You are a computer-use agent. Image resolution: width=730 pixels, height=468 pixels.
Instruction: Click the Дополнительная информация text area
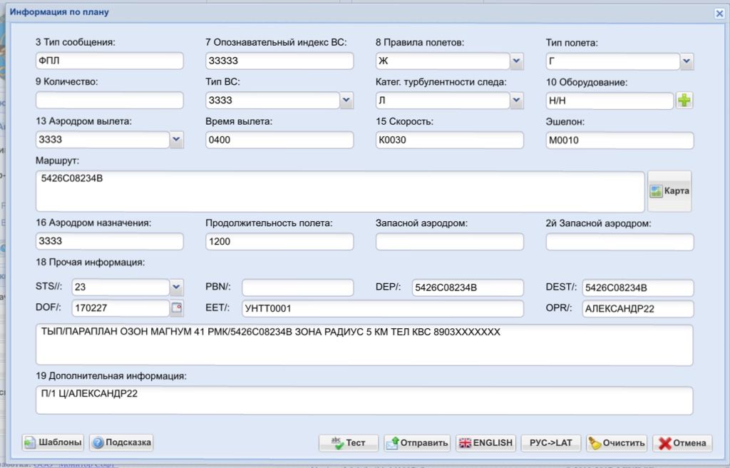coord(364,400)
